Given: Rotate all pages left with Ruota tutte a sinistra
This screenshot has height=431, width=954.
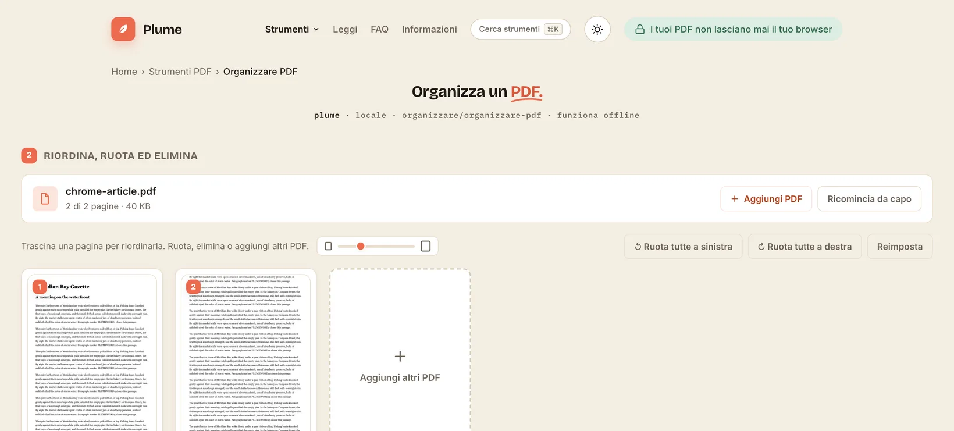Looking at the screenshot, I should tap(683, 247).
